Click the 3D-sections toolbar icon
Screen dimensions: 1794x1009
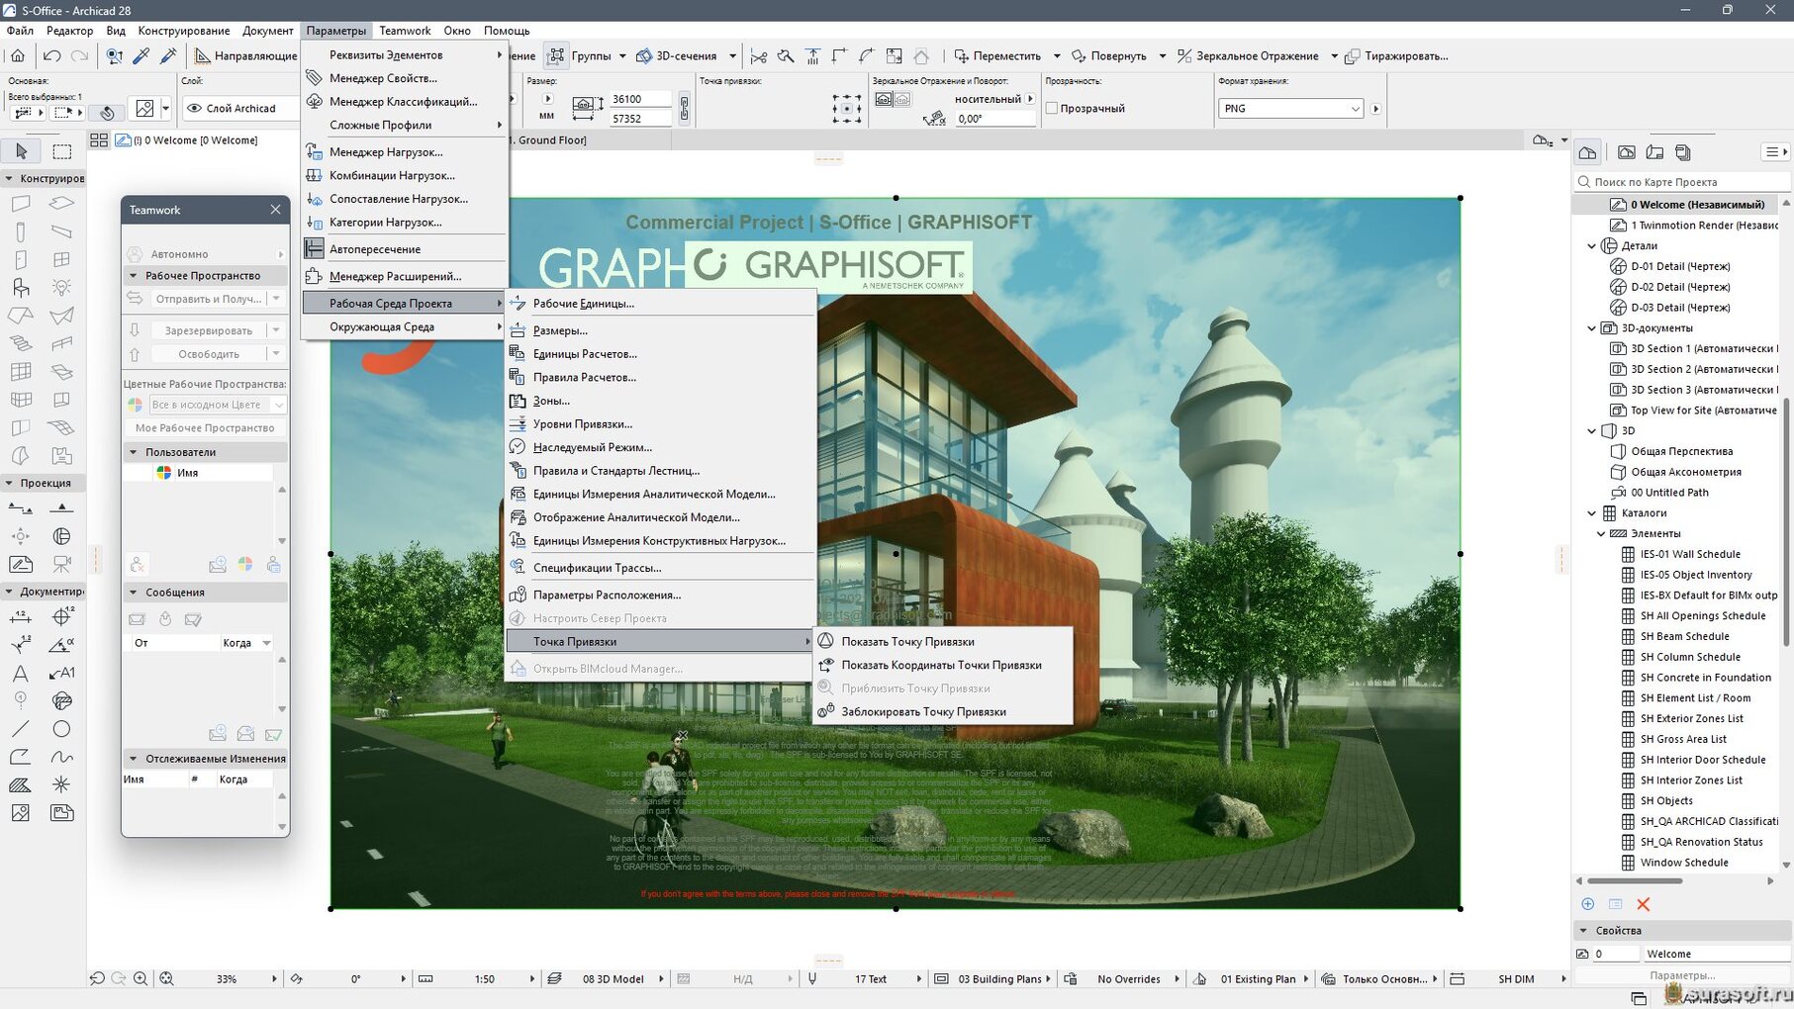click(x=644, y=56)
